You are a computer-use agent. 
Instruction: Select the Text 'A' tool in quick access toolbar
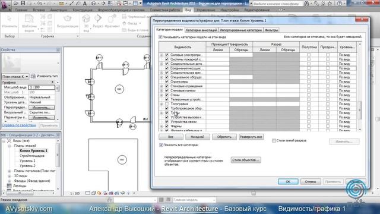[85, 4]
